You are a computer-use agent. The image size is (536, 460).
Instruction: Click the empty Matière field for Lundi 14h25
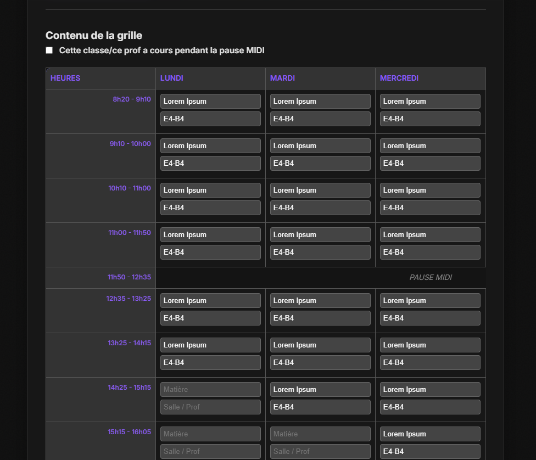point(210,390)
